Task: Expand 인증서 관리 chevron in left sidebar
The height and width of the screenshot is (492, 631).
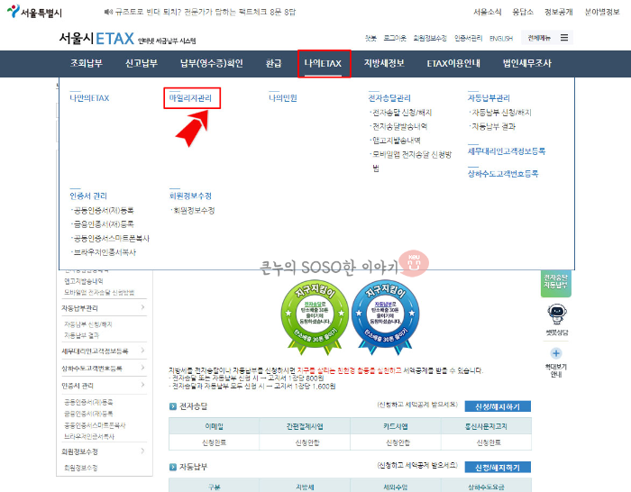Action: 142,385
